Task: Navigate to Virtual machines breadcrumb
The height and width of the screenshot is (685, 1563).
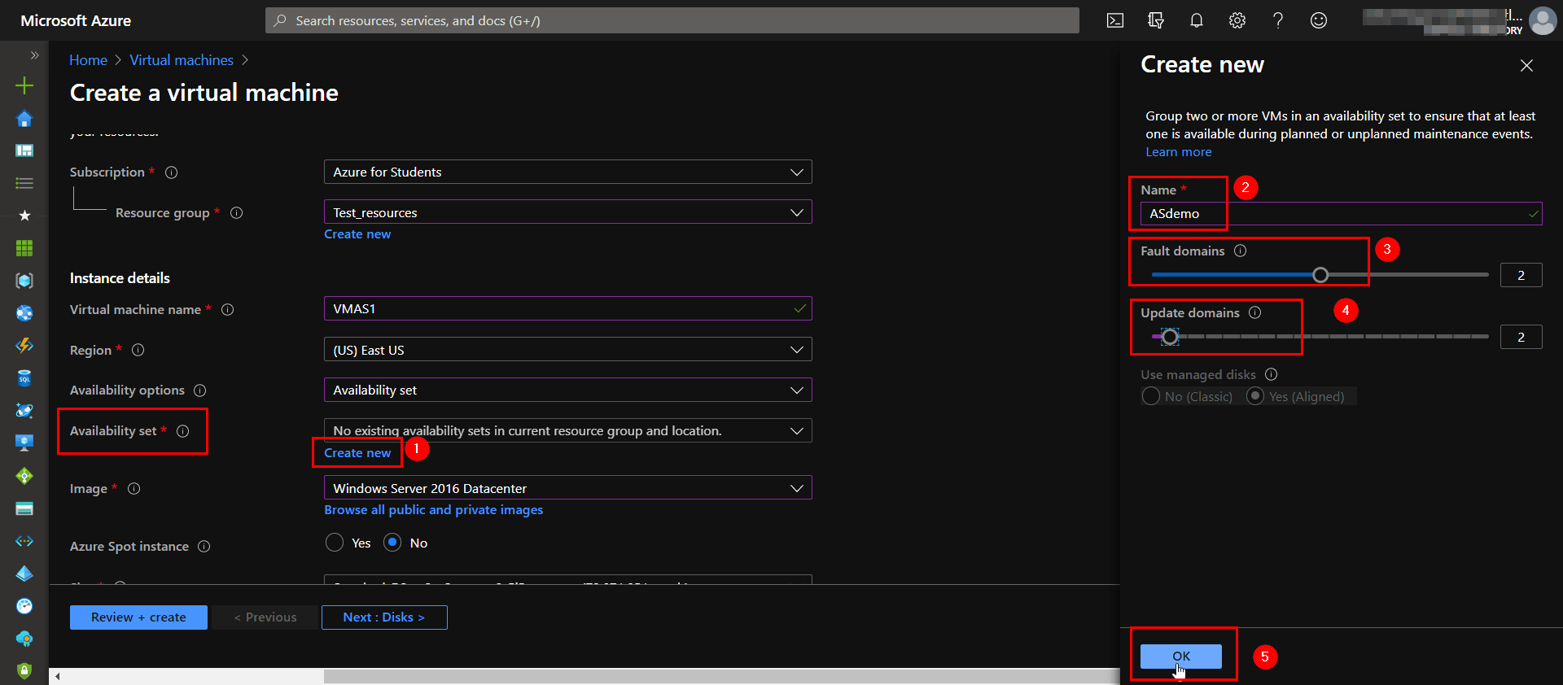Action: [182, 60]
